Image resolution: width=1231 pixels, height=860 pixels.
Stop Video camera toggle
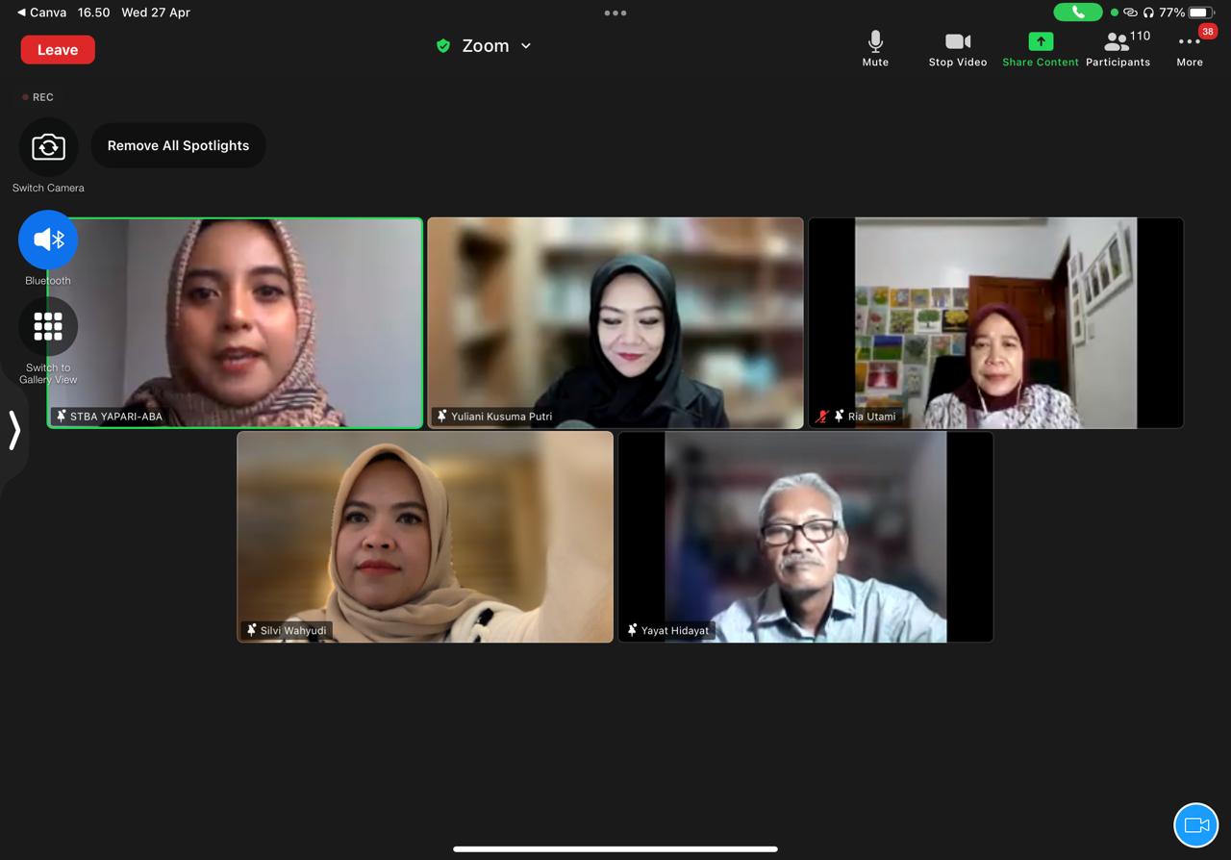pyautogui.click(x=958, y=49)
